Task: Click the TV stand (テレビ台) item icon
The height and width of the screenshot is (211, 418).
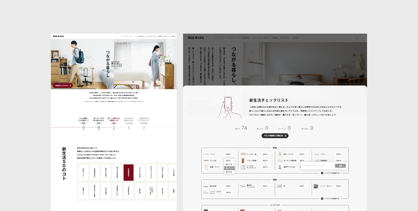Action: (206, 160)
